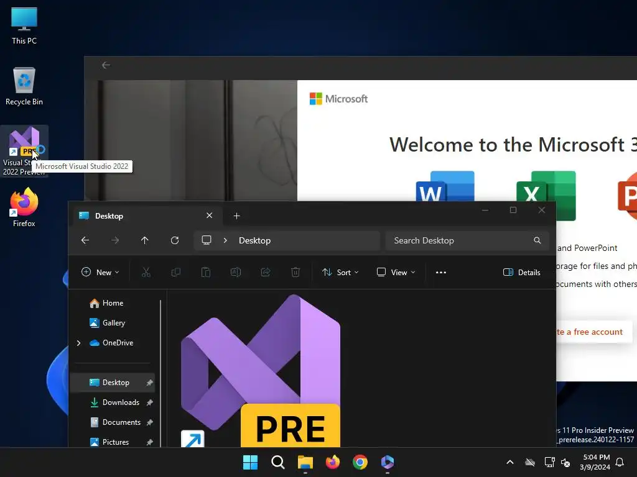Go back in the Microsoft 365 window
This screenshot has width=637, height=477.
pyautogui.click(x=106, y=65)
